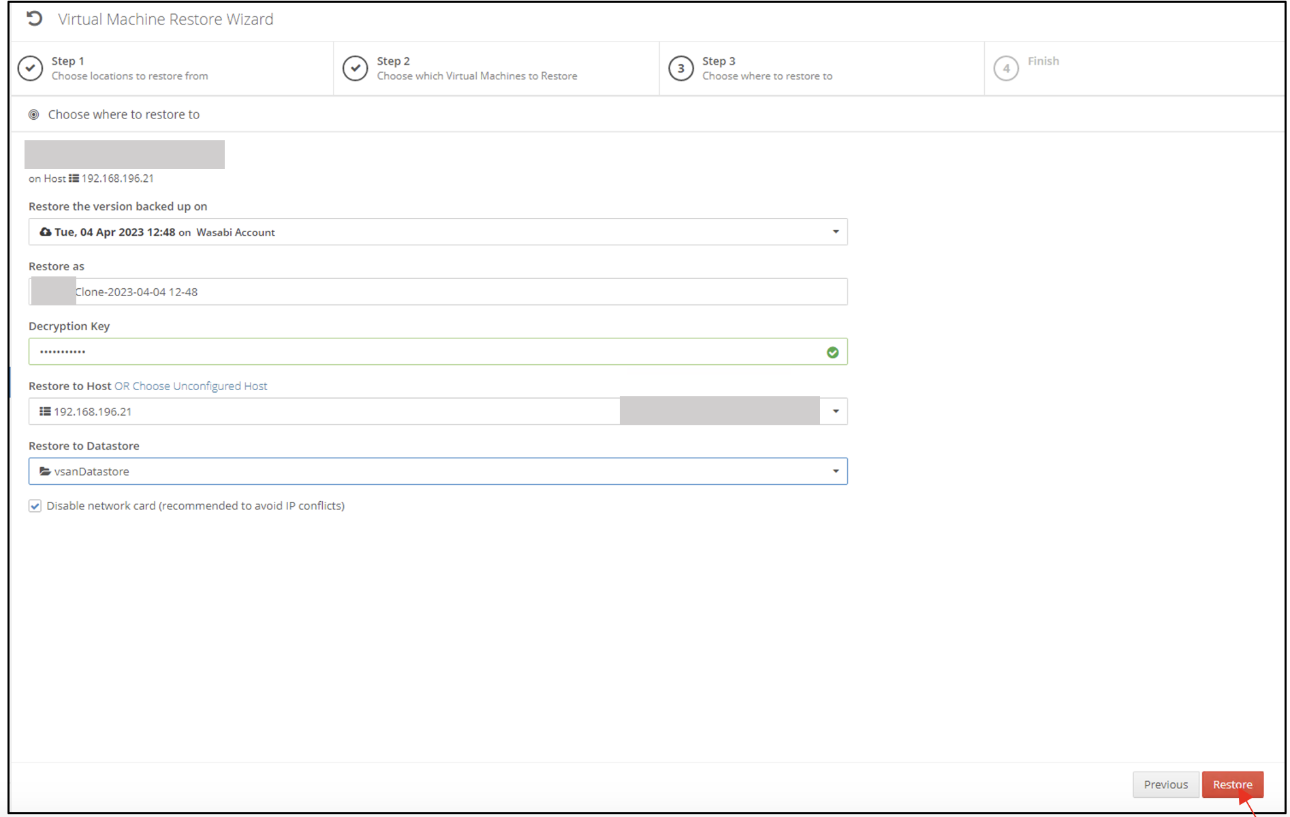Click the Step 1 checkmark circle icon
This screenshot has width=1290, height=817.
point(30,68)
